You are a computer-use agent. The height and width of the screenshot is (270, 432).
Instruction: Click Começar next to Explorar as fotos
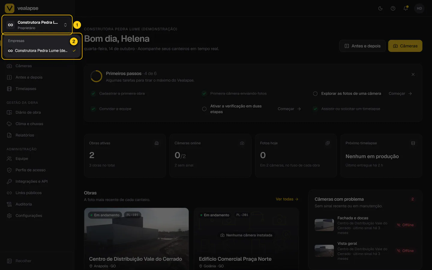point(400,94)
